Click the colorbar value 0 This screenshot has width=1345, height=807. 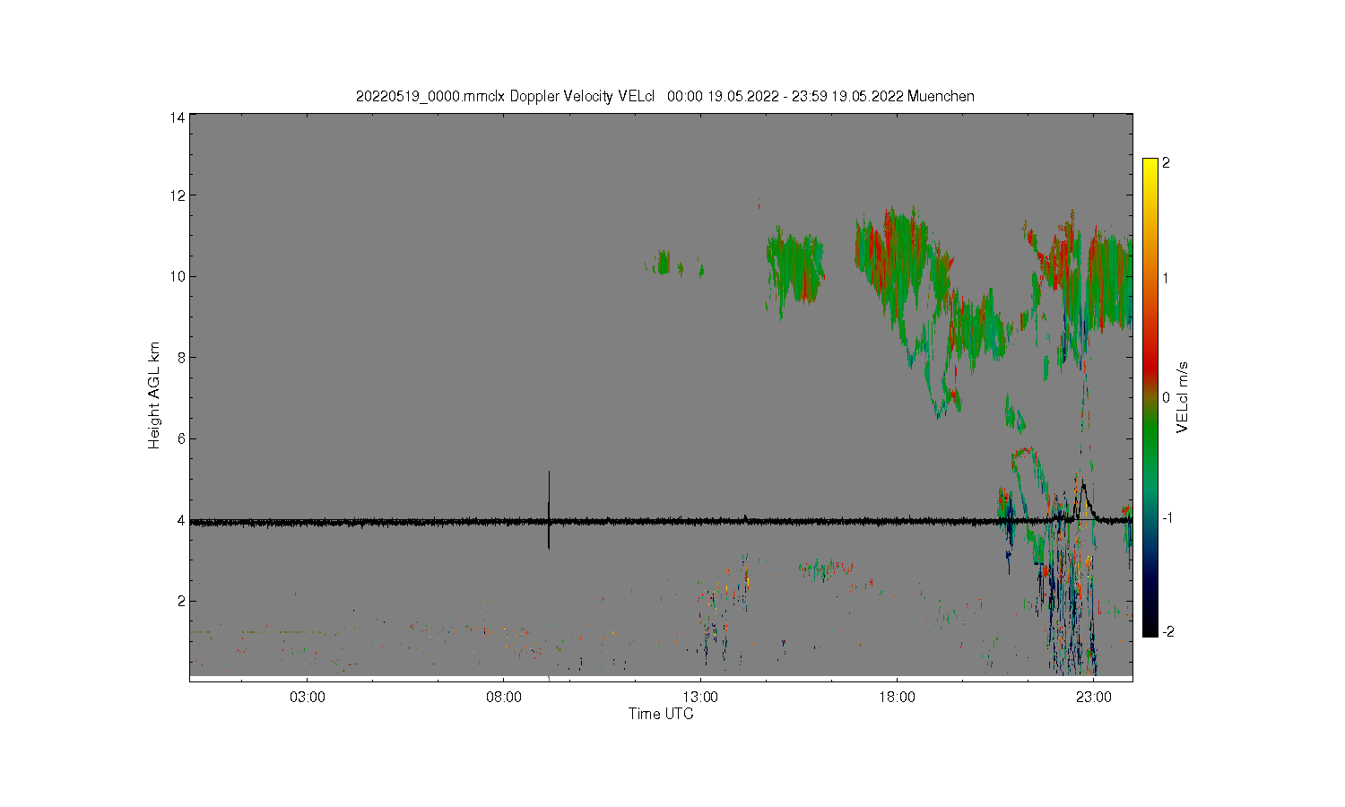pos(1166,397)
